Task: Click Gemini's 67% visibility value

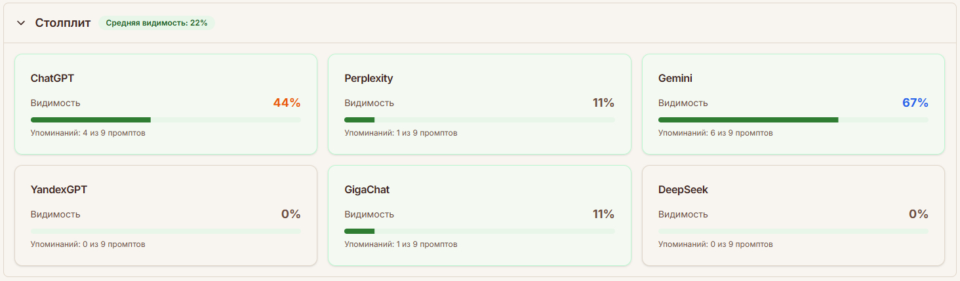Action: (x=915, y=103)
